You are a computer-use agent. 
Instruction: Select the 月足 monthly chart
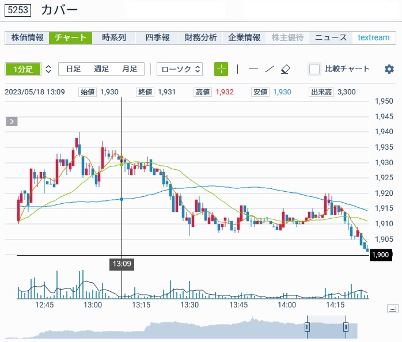[x=129, y=69]
